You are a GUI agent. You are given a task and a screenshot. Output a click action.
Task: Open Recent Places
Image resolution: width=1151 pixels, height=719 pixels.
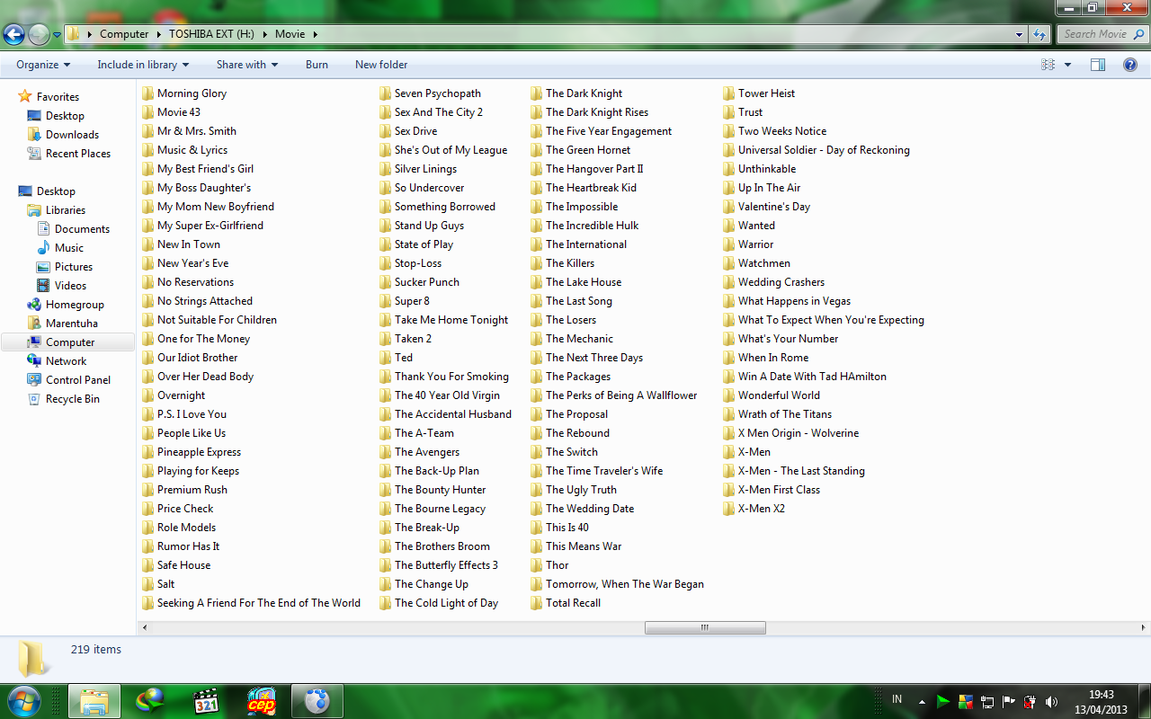[78, 154]
